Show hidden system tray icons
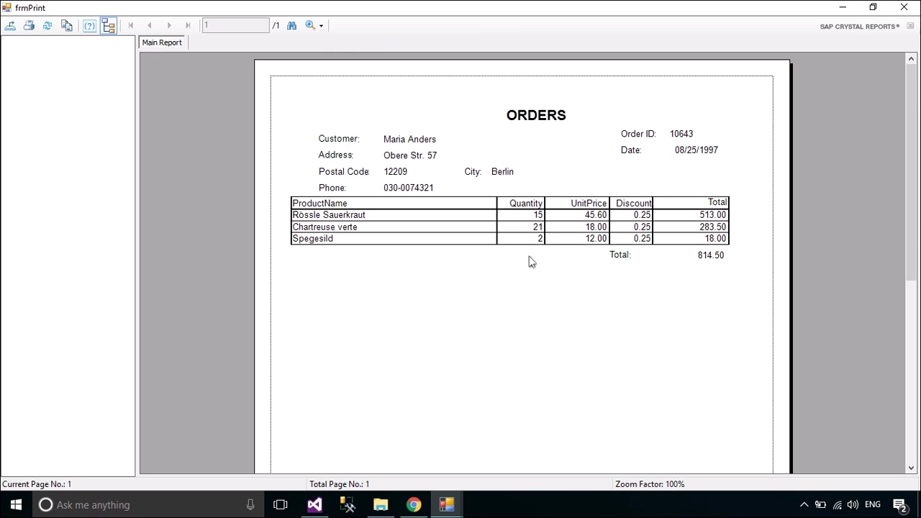 pos(804,505)
